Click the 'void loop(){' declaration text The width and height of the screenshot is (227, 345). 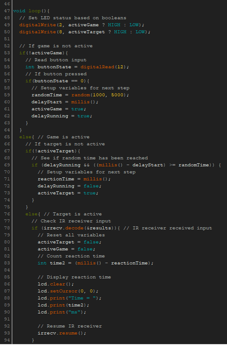[31, 11]
